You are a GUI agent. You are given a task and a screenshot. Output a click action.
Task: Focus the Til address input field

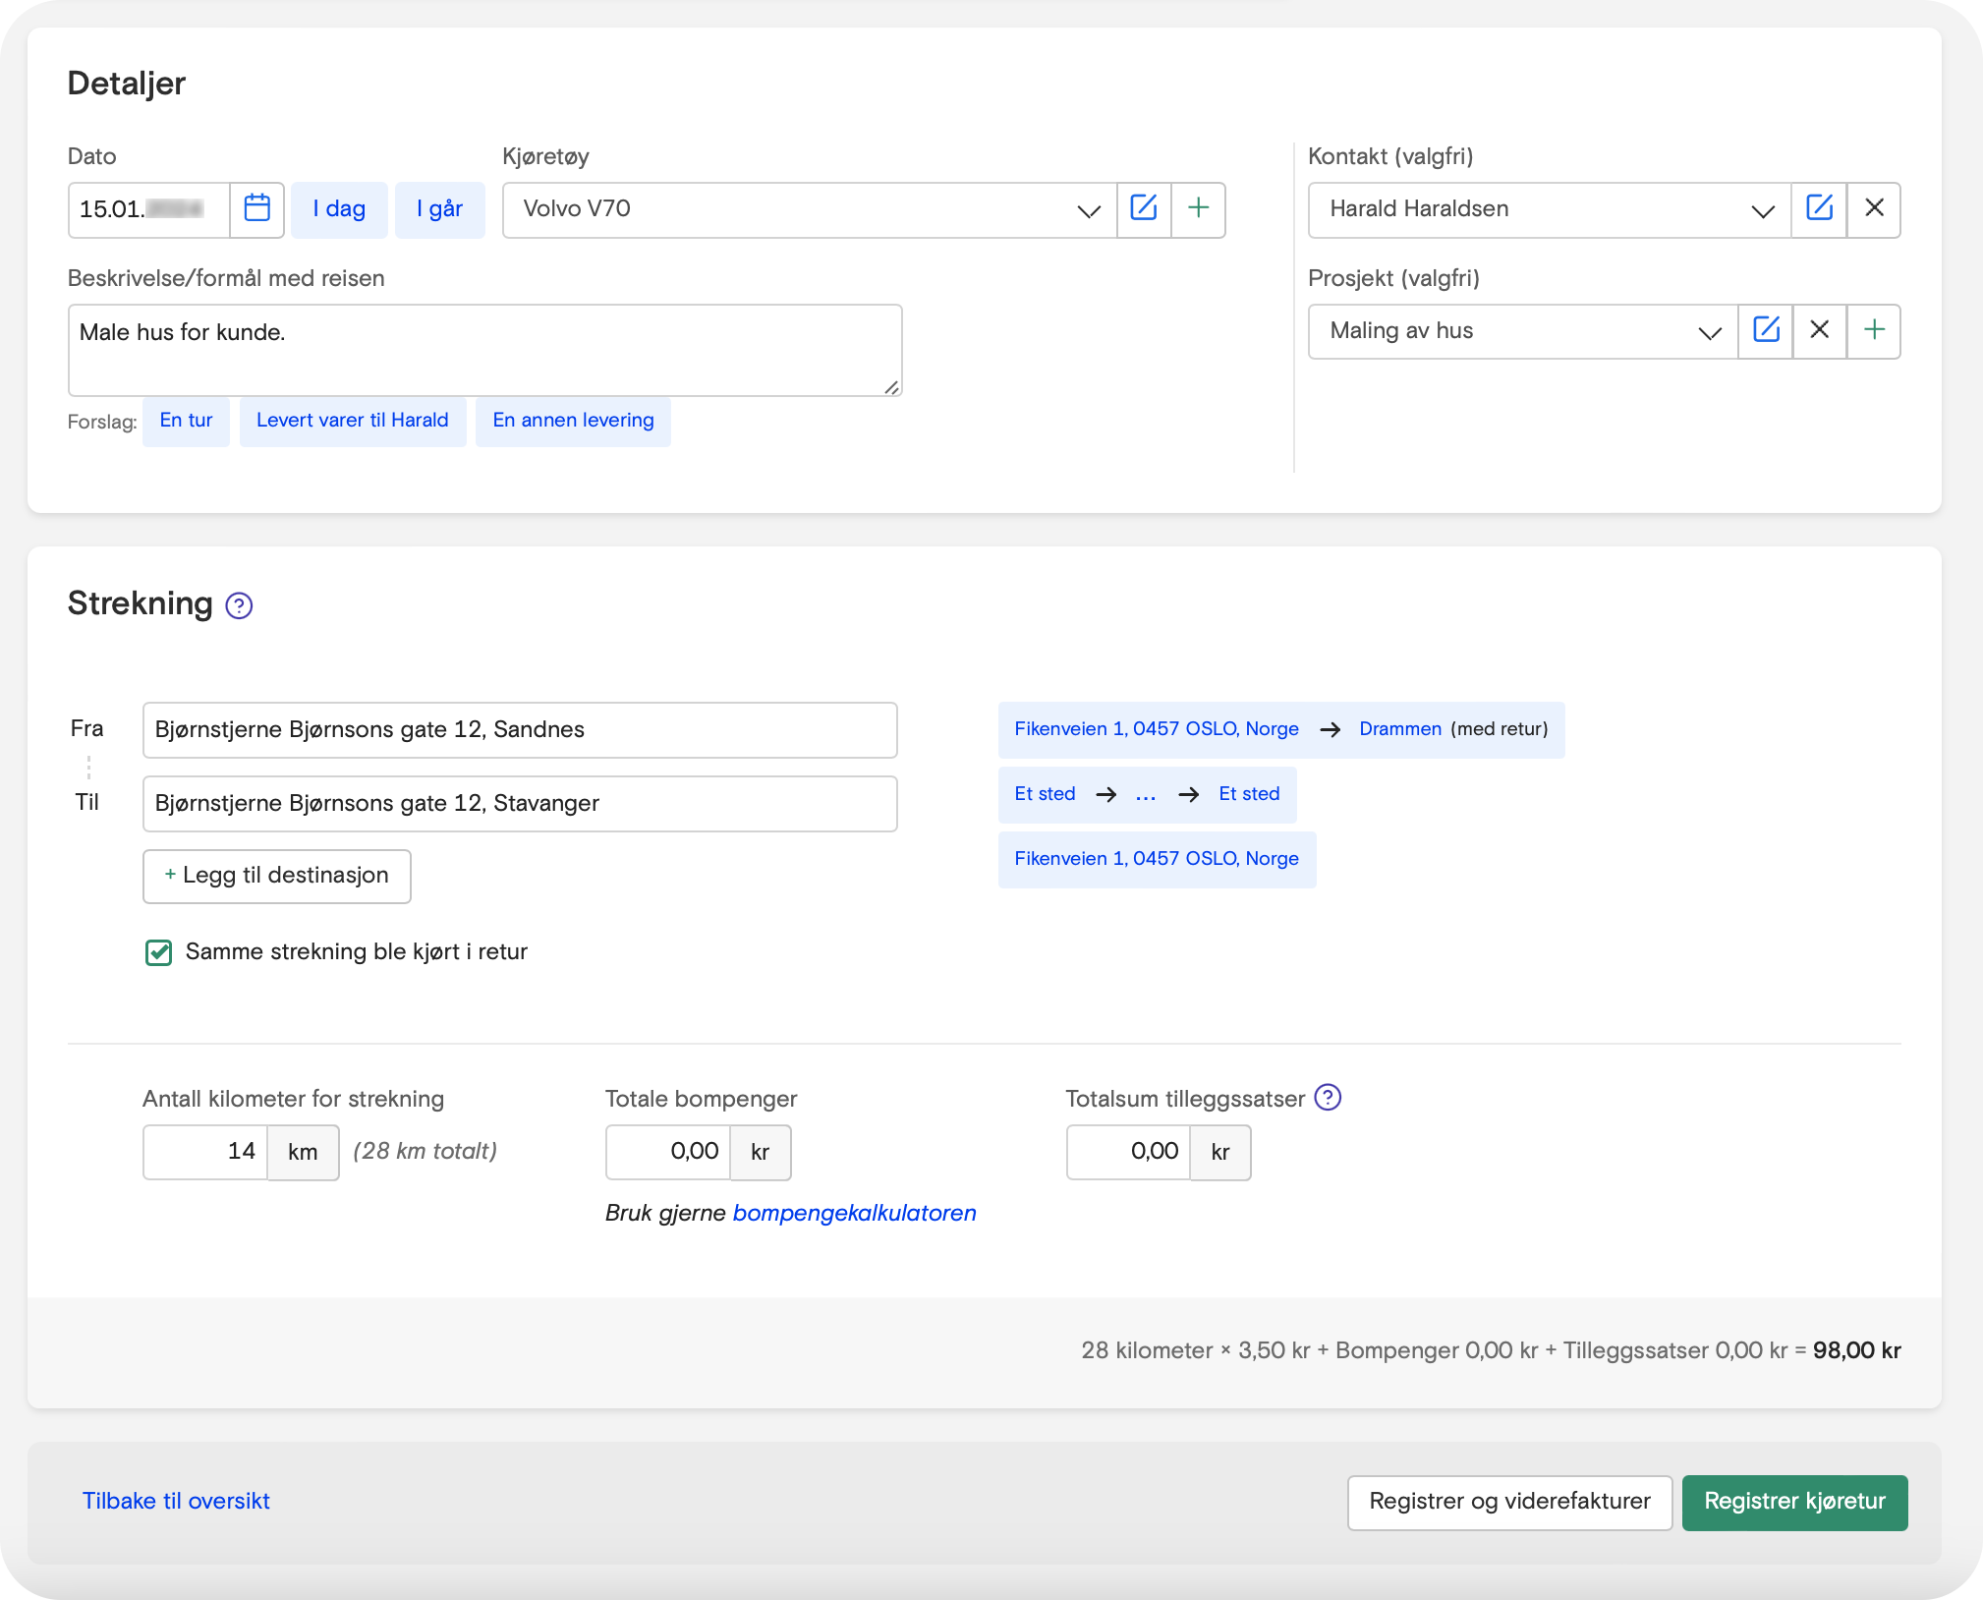[x=519, y=804]
